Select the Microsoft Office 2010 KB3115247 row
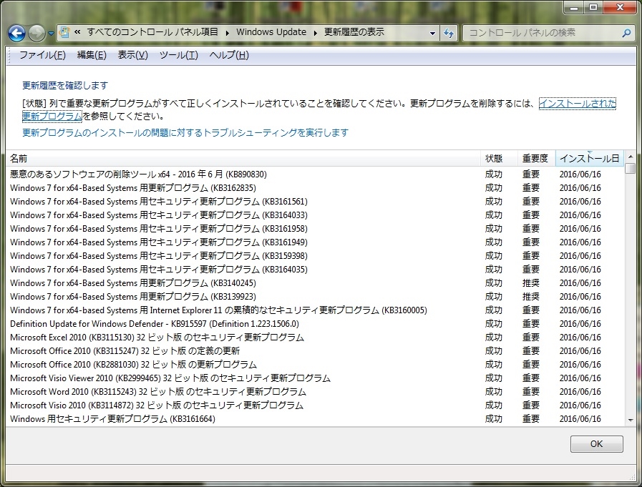This screenshot has height=487, width=642. (x=315, y=350)
